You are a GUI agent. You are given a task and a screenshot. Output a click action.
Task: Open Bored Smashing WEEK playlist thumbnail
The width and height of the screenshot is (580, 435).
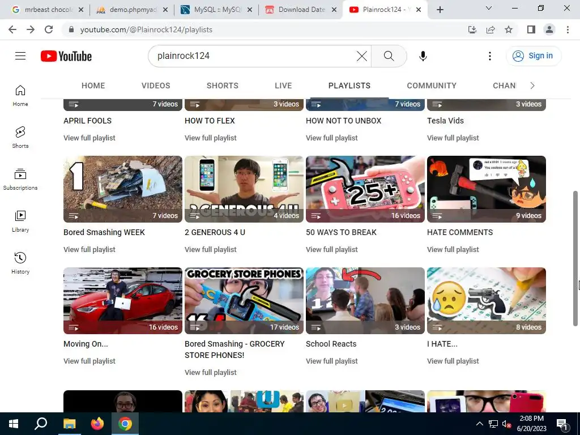tap(123, 189)
